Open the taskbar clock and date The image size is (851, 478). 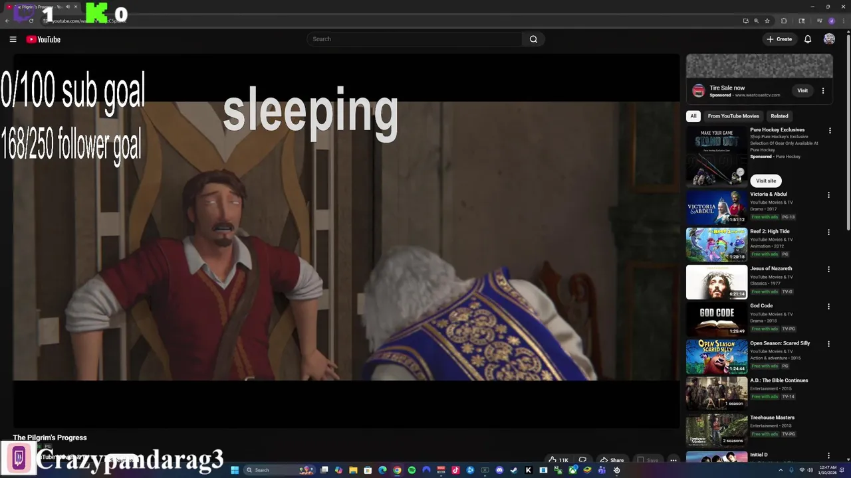(x=828, y=470)
